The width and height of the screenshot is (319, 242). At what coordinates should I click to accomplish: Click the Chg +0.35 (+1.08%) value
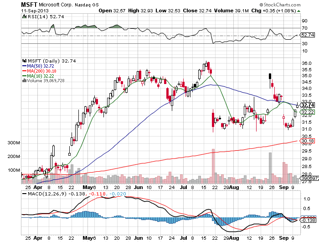click(273, 11)
